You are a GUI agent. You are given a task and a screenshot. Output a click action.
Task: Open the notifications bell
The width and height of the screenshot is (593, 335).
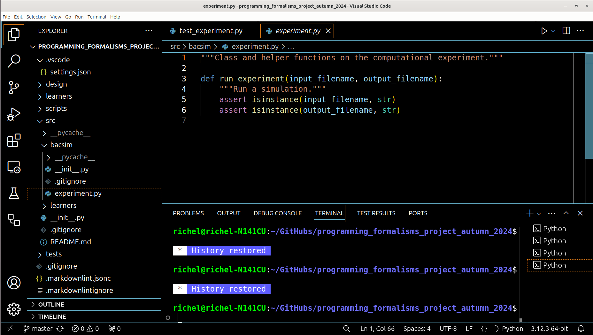pos(581,328)
